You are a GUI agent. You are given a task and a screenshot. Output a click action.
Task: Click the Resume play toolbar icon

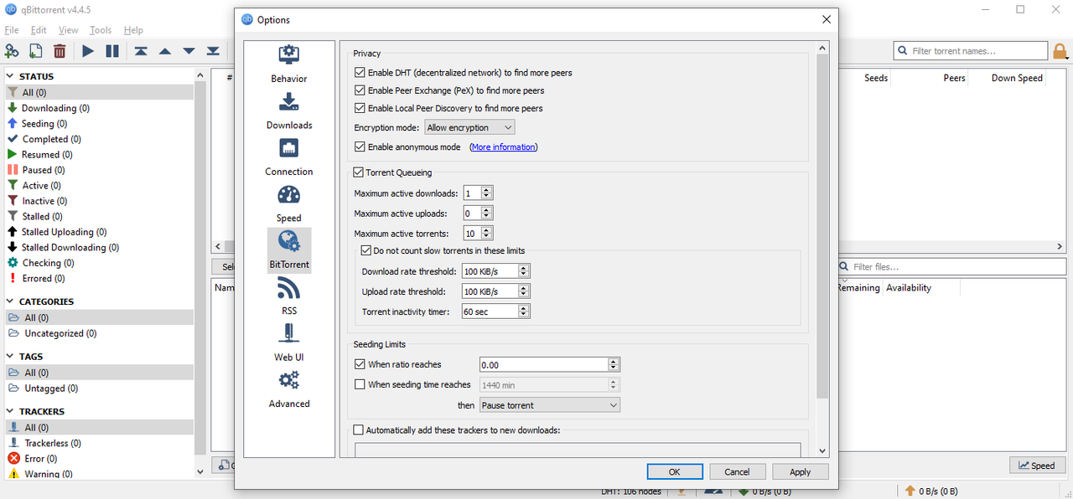(x=88, y=51)
